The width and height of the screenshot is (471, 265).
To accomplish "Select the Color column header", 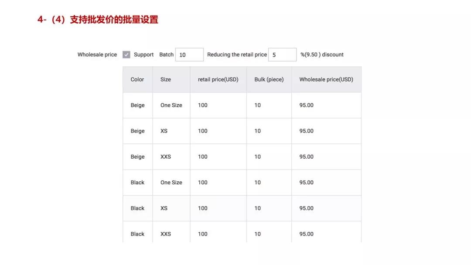I will [x=137, y=79].
